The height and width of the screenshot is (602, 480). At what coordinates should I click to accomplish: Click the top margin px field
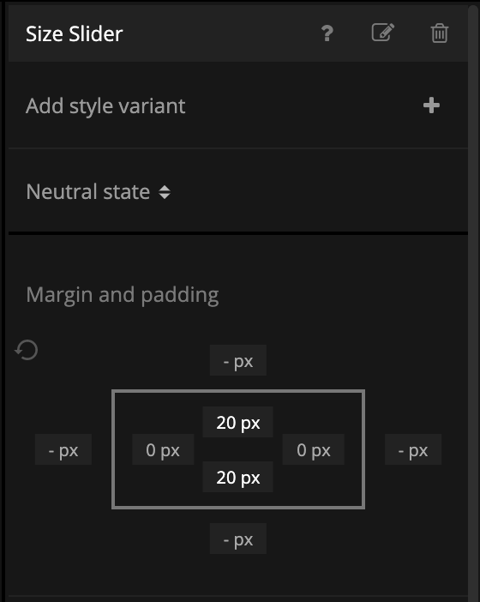(238, 360)
